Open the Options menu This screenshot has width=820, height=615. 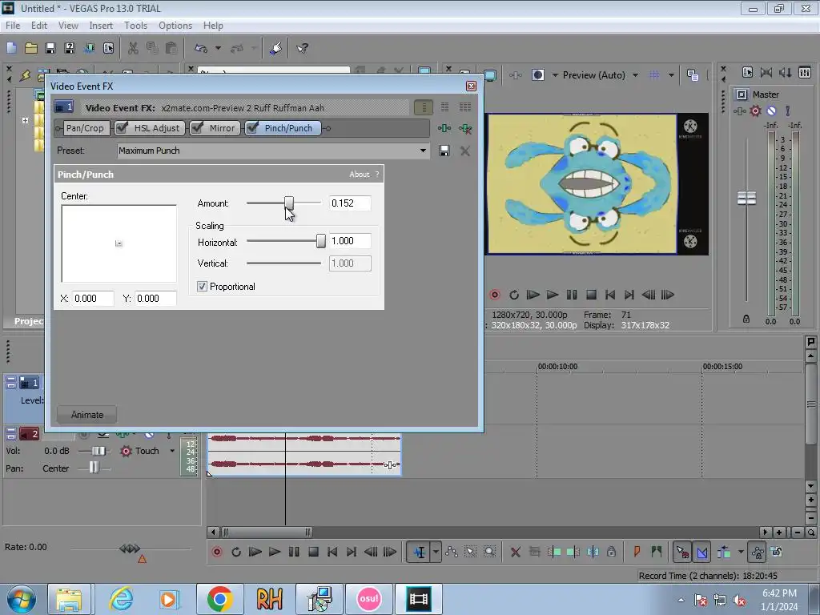(175, 25)
